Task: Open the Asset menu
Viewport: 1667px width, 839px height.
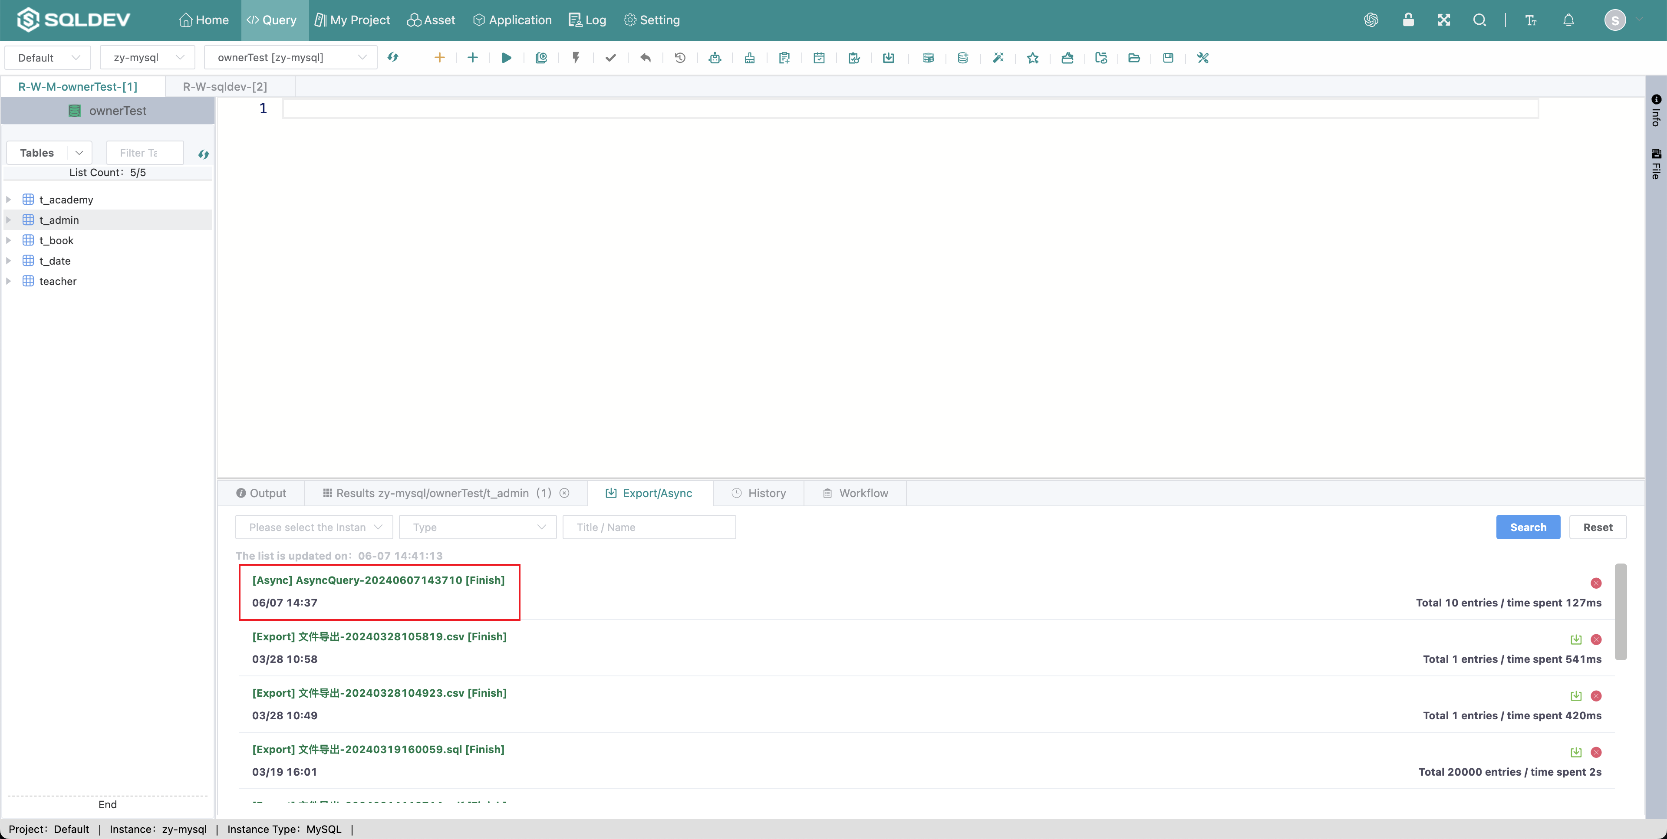Action: tap(431, 20)
